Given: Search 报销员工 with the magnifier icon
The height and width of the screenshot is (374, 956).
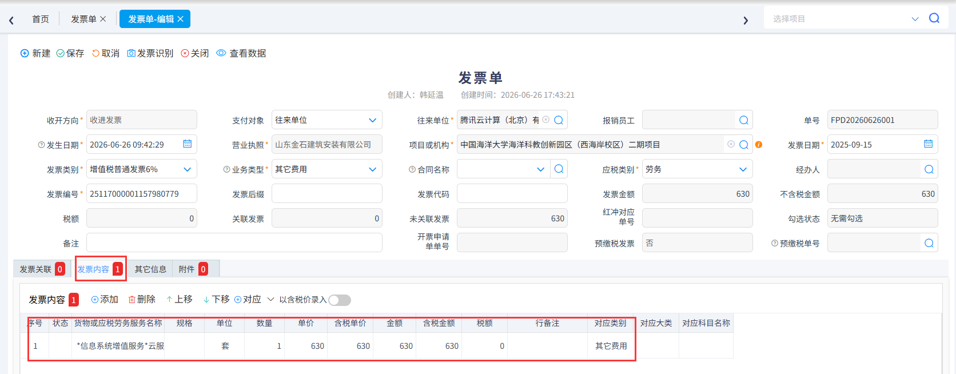Looking at the screenshot, I should tap(744, 120).
